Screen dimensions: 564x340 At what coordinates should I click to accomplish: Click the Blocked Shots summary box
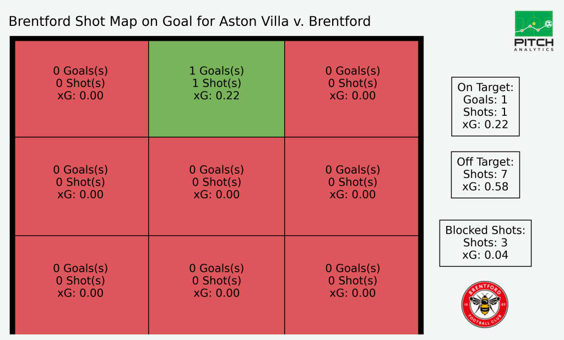(x=485, y=243)
